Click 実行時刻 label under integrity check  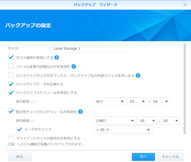[25, 121]
